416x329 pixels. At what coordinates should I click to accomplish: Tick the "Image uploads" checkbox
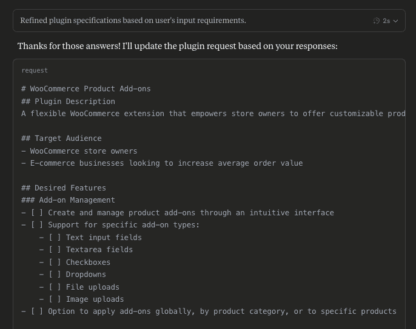(55, 299)
